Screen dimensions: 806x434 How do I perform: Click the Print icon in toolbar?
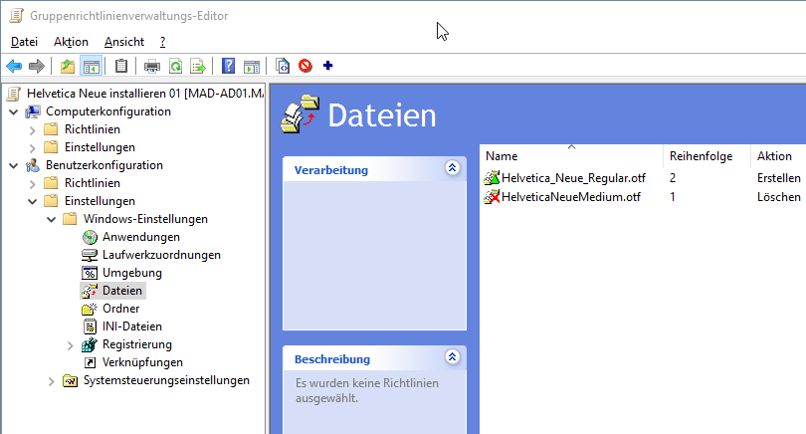152,67
